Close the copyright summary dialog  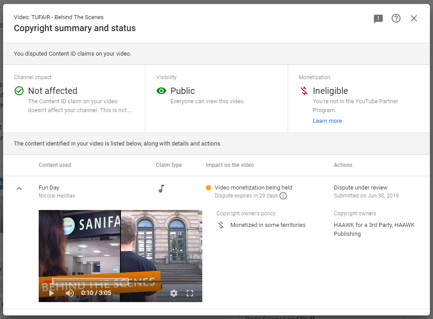click(x=414, y=18)
